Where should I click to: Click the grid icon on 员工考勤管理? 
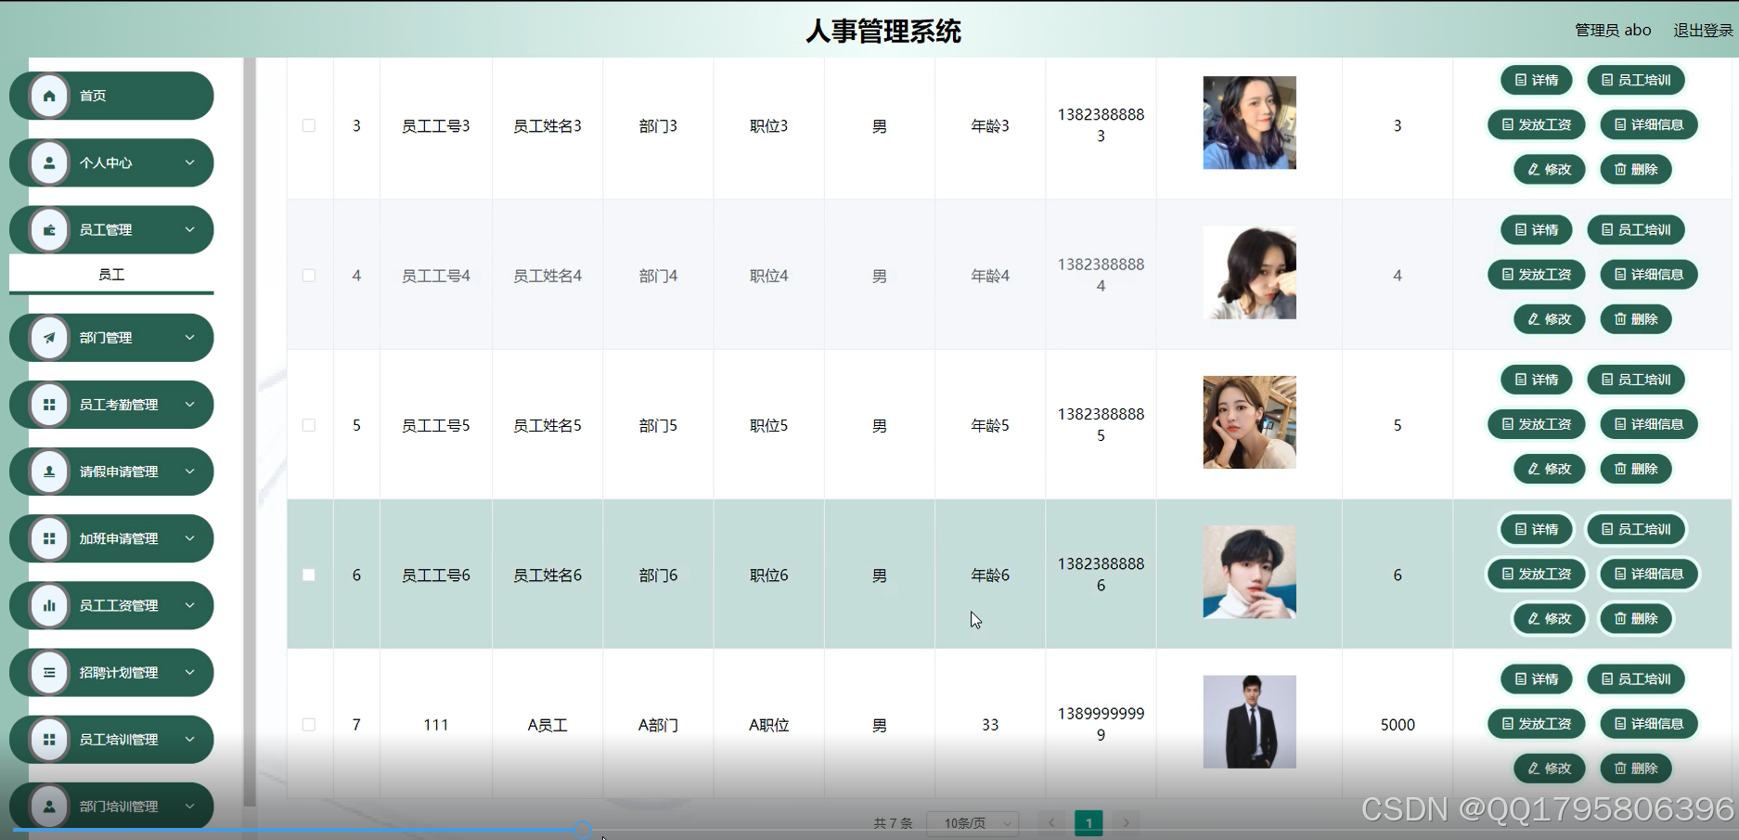pyautogui.click(x=49, y=404)
